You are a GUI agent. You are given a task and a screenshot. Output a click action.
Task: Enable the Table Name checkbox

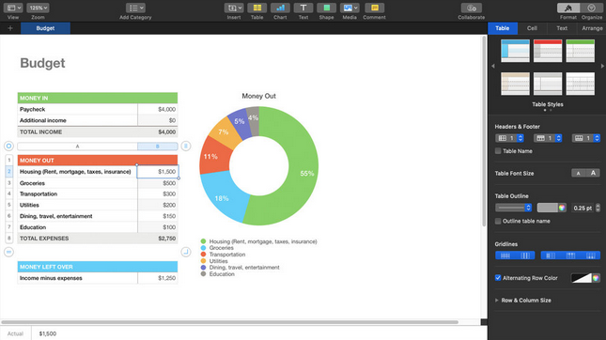[498, 151]
